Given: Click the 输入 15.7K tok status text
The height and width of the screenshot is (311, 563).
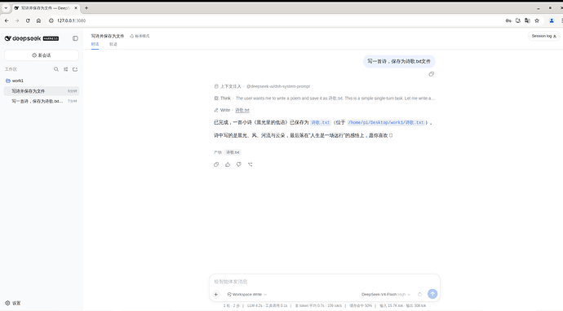Looking at the screenshot, I should point(392,305).
